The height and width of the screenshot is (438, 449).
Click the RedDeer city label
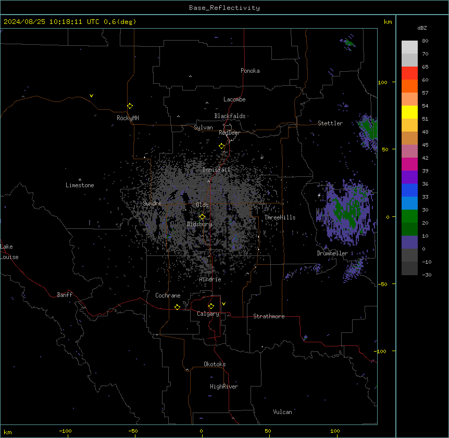tap(229, 133)
